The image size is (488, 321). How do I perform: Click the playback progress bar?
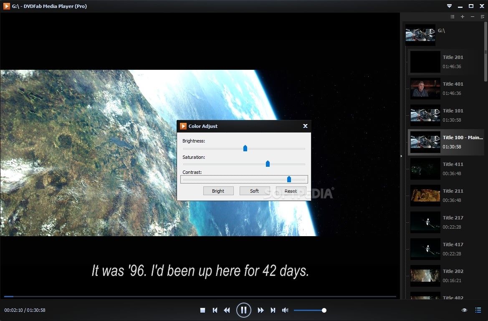click(x=200, y=296)
